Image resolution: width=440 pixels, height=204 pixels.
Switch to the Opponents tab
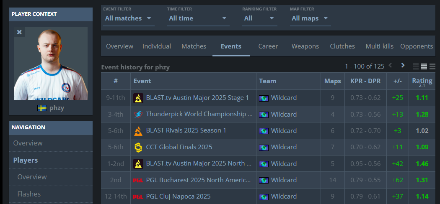(417, 46)
